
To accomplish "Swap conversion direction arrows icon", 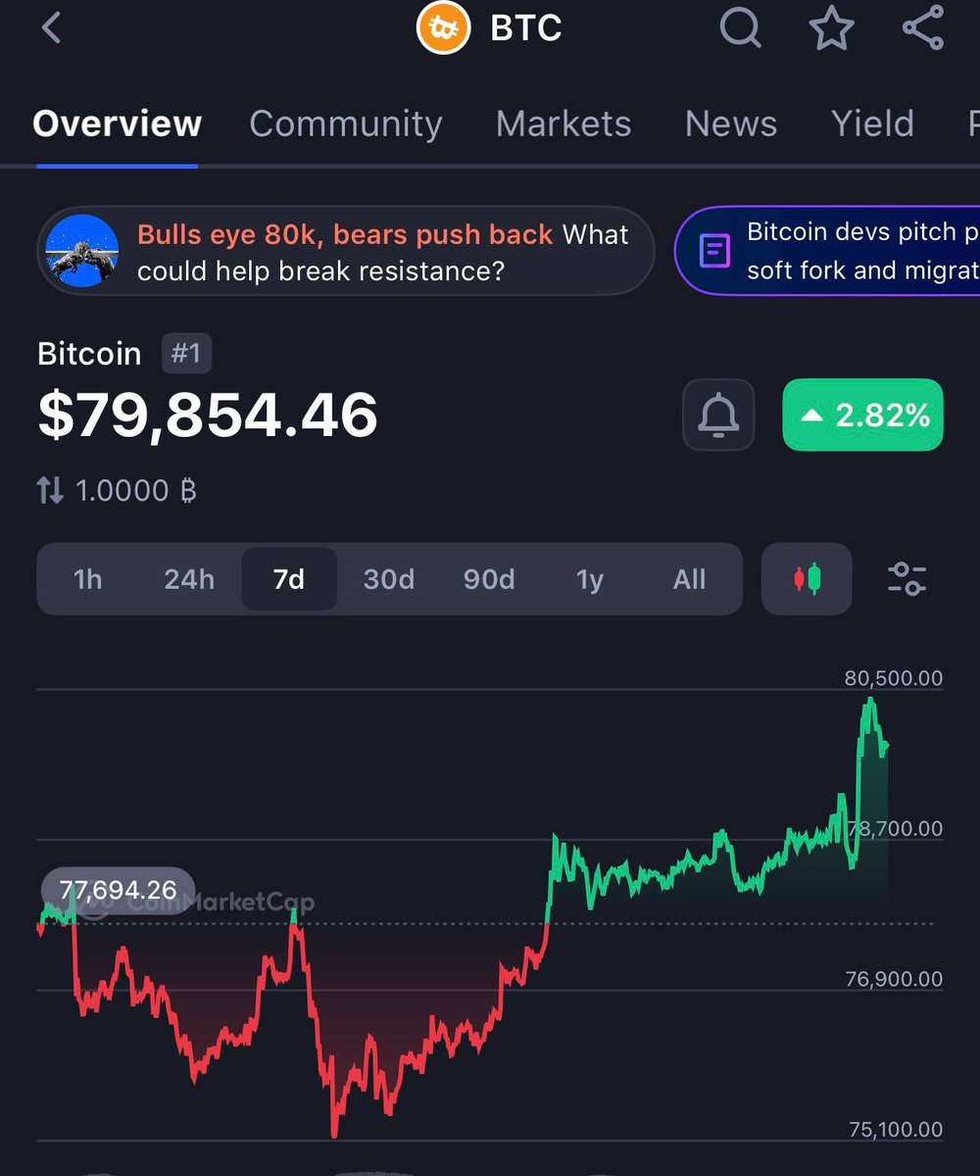I will coord(50,490).
